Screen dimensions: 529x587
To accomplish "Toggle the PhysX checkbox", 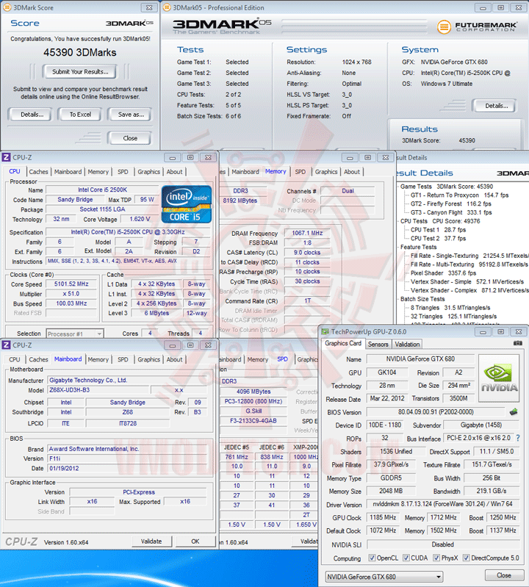I will point(436,558).
